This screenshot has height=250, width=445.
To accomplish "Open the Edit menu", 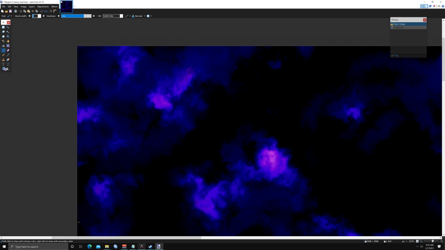I will pos(9,7).
